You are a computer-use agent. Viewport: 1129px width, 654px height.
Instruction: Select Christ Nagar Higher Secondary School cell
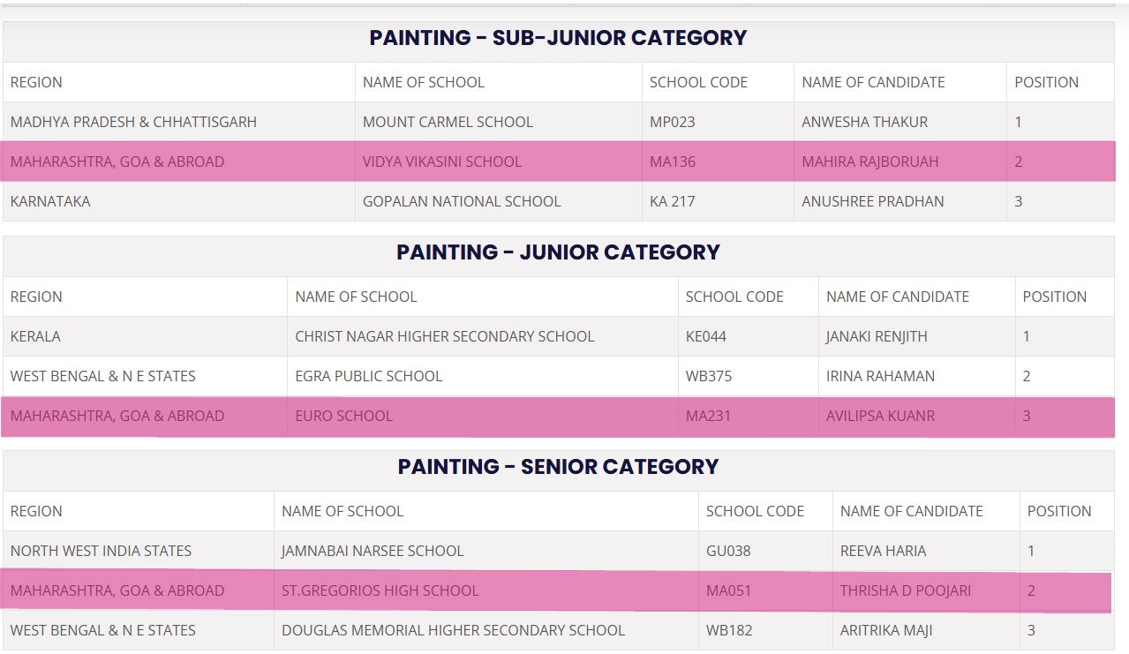(444, 336)
